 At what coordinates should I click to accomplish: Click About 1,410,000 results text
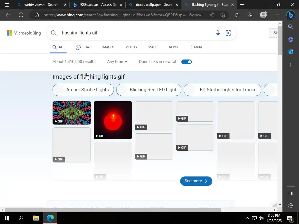pos(74,62)
